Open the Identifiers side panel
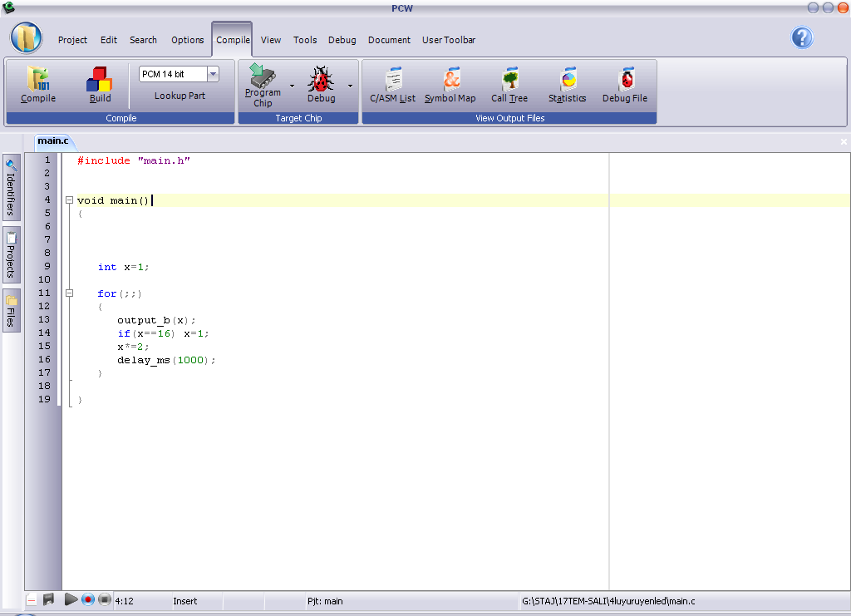Image resolution: width=851 pixels, height=616 pixels. coord(11,187)
